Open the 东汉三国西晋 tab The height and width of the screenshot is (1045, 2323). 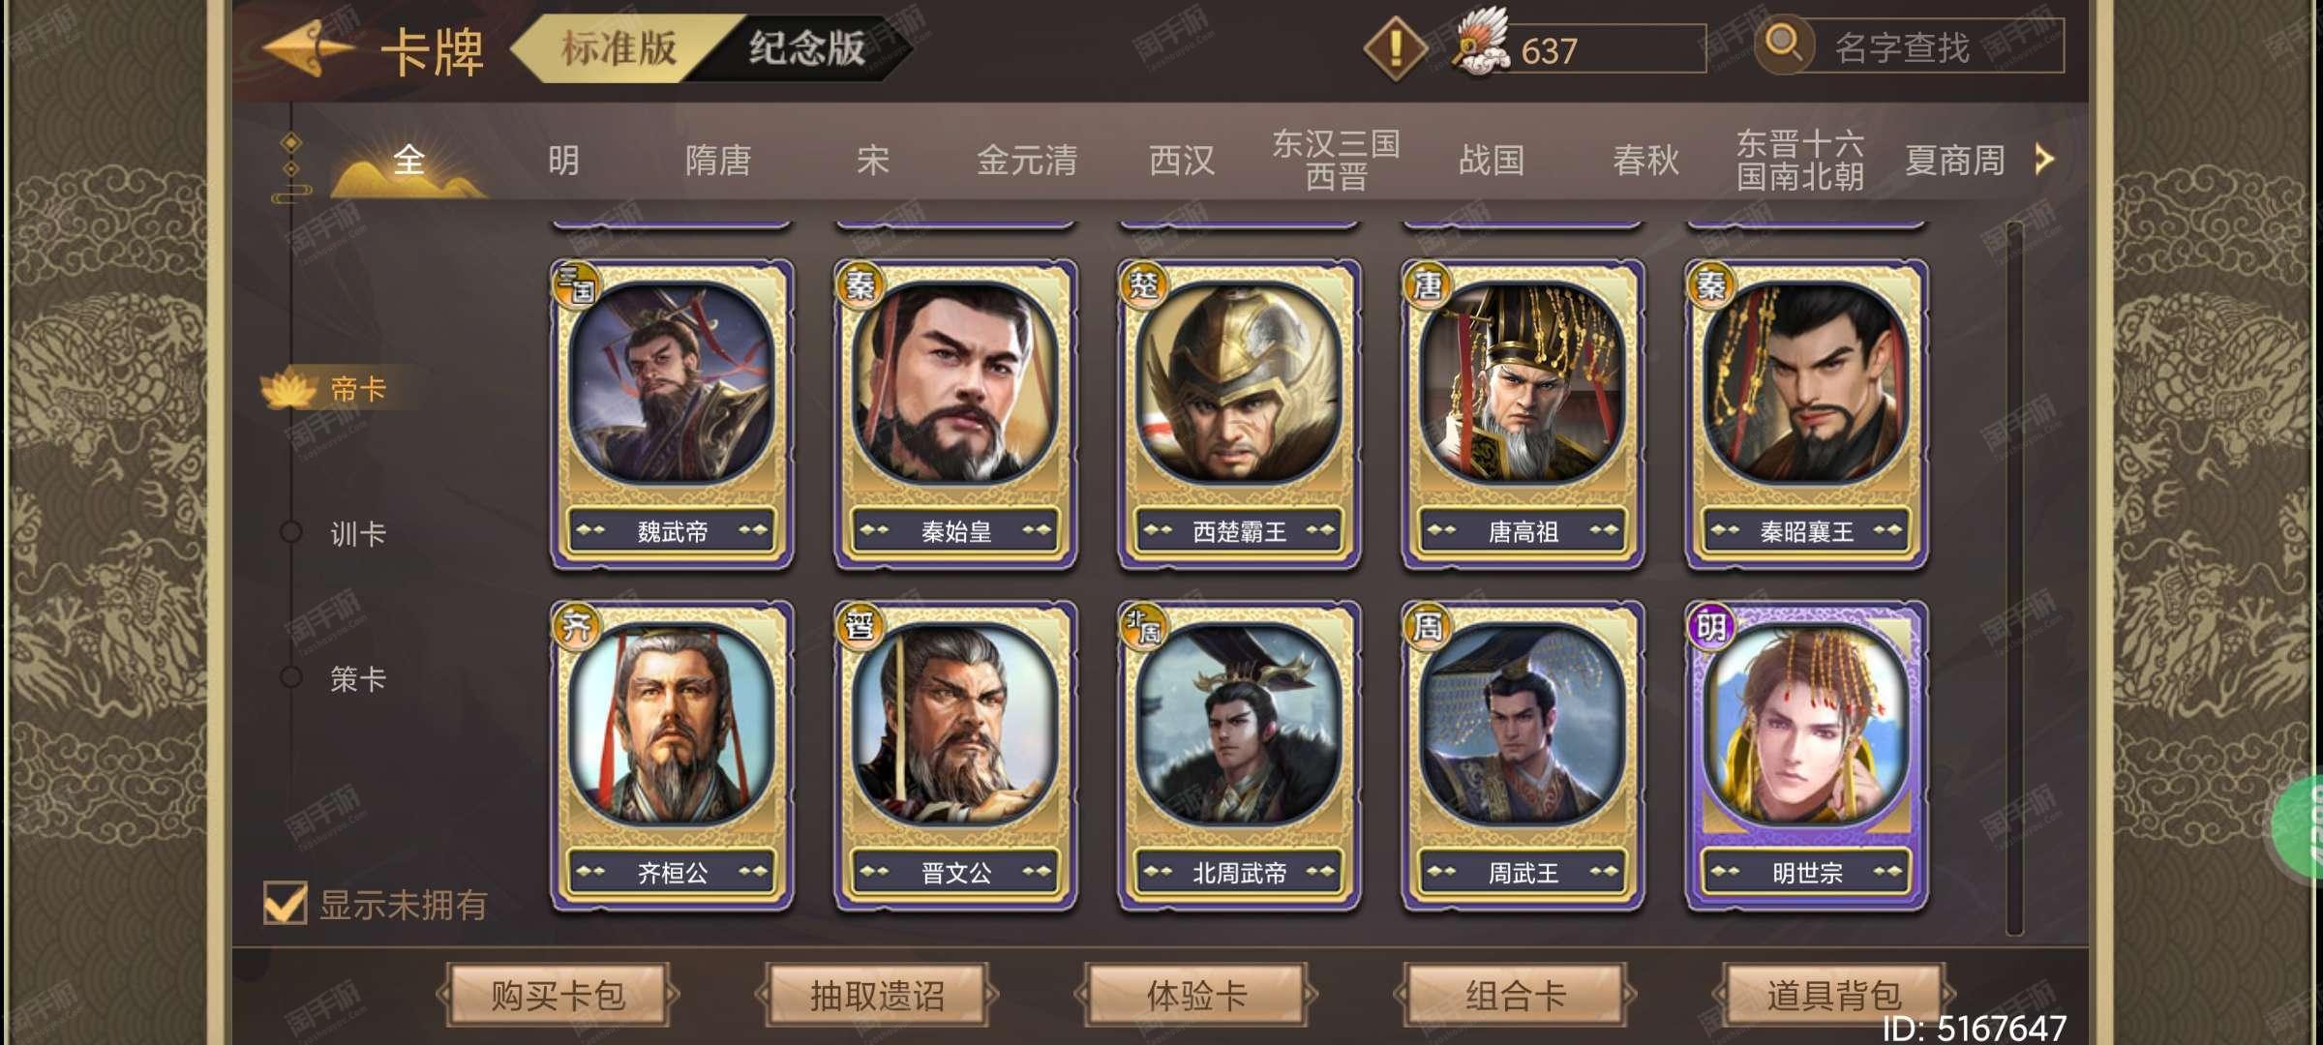tap(1336, 160)
